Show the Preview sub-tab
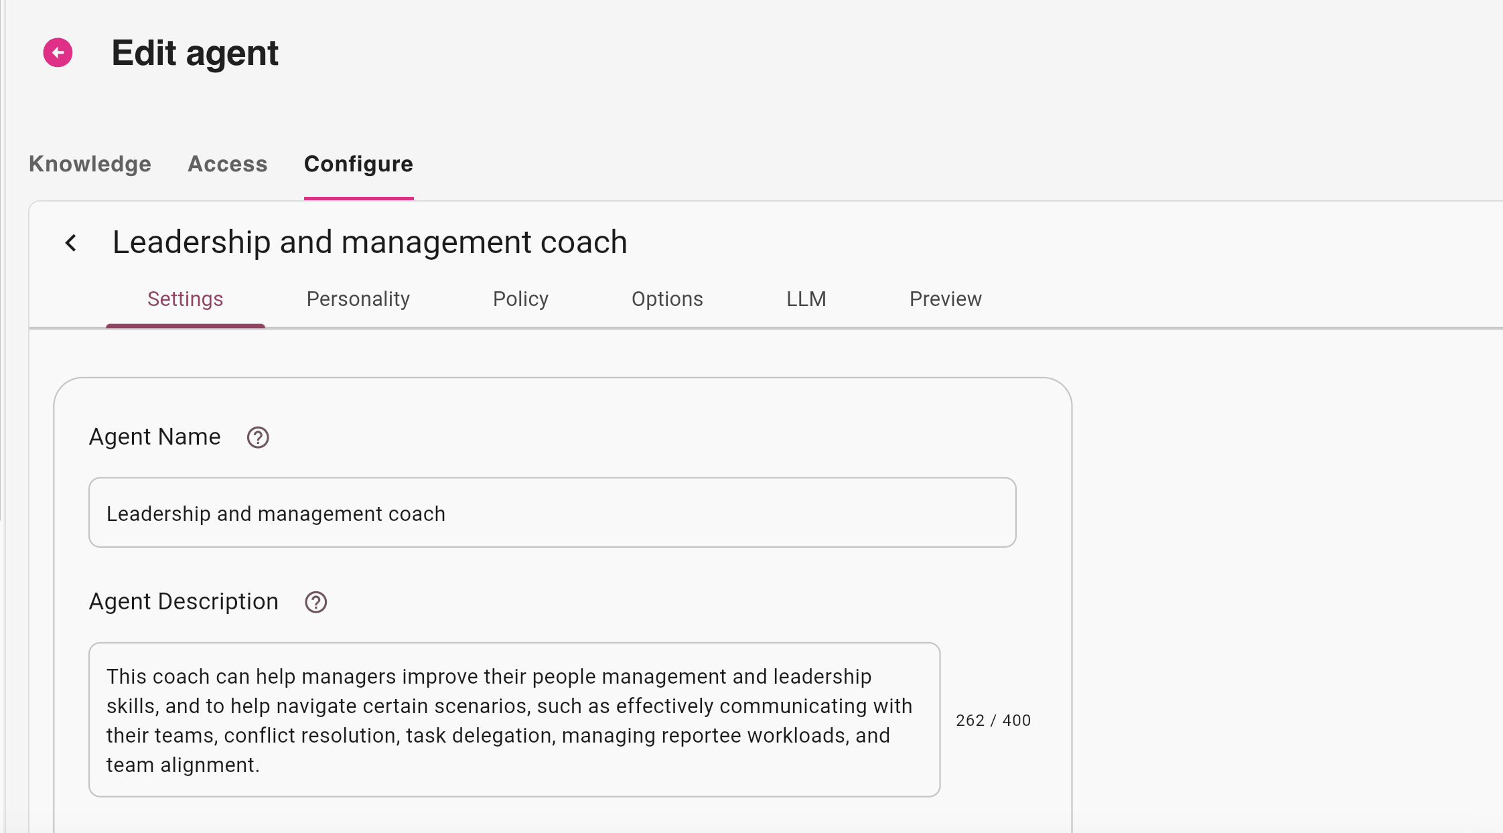 click(x=945, y=299)
